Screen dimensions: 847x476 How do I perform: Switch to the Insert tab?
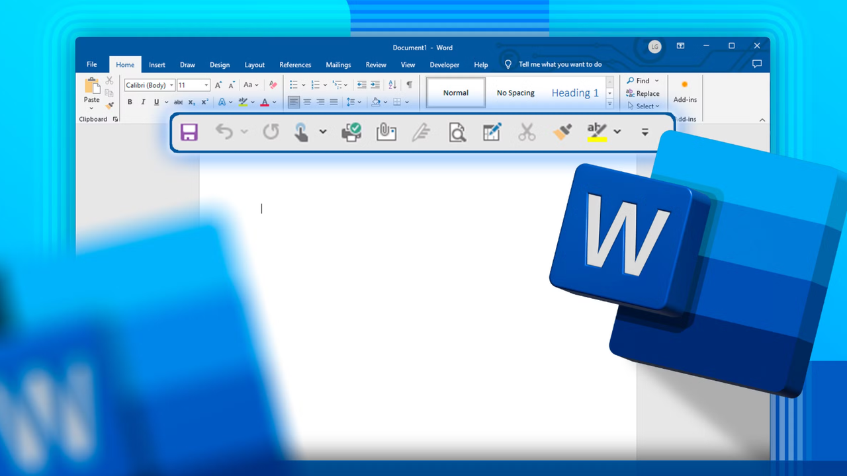(x=157, y=65)
